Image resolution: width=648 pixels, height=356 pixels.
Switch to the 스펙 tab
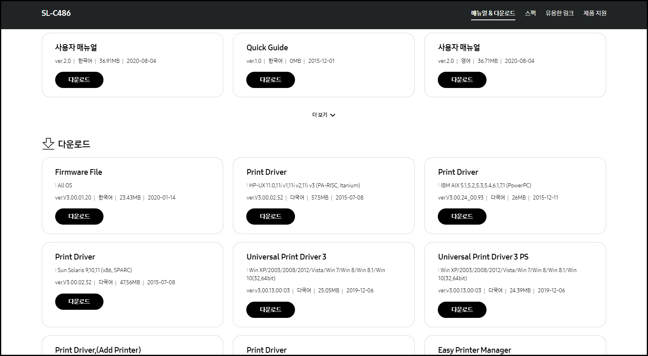click(530, 13)
